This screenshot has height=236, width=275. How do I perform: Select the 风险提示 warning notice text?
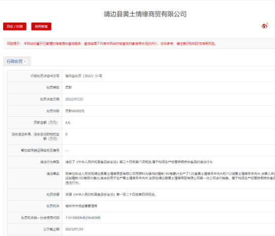point(112,43)
